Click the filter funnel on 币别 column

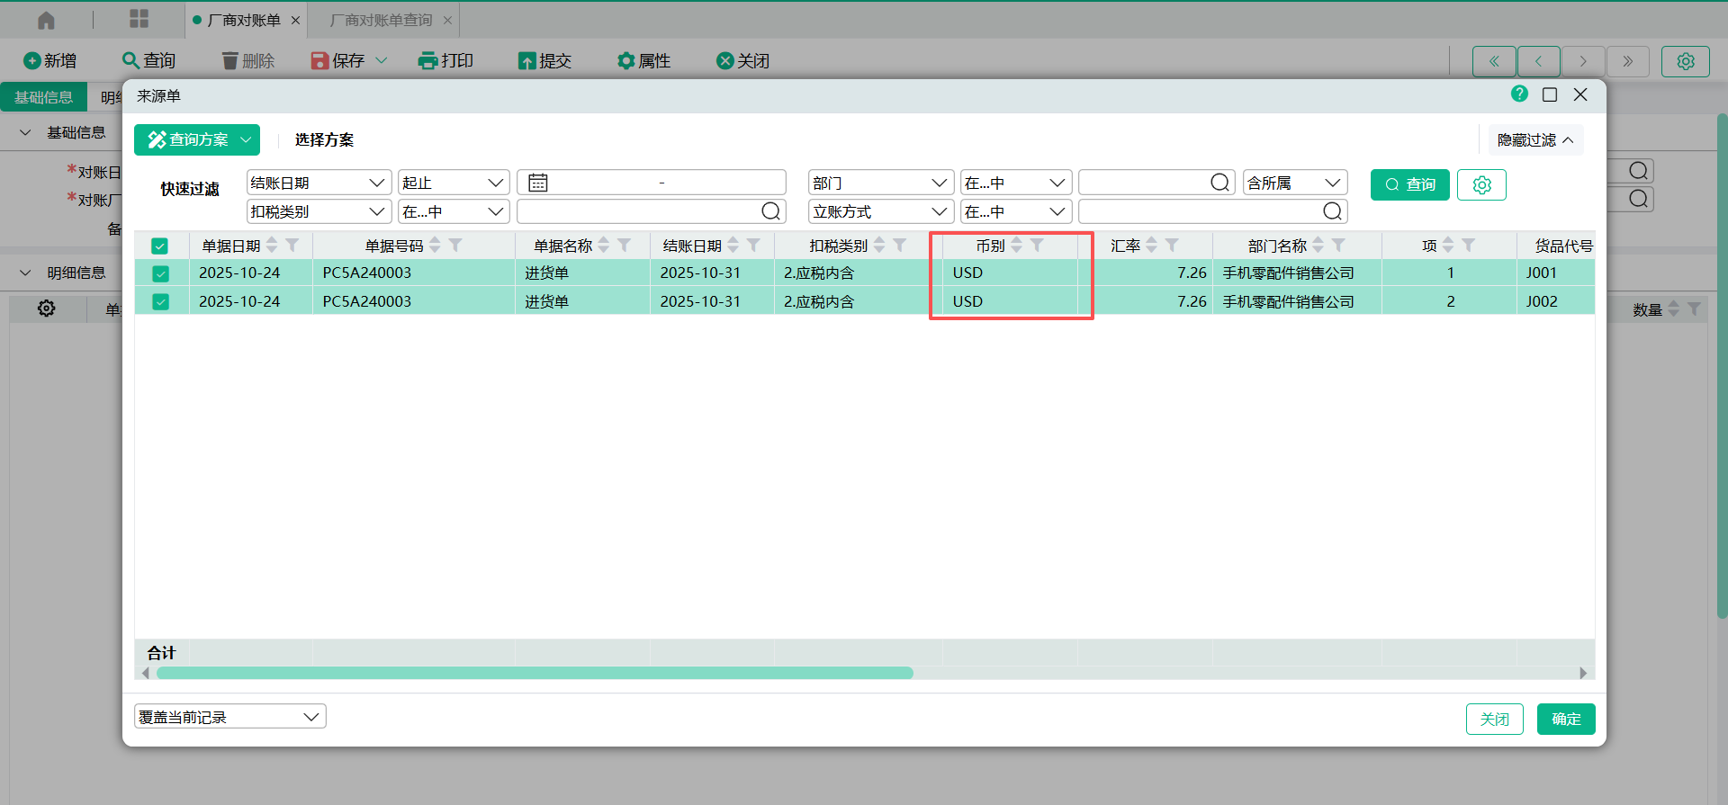click(1038, 246)
